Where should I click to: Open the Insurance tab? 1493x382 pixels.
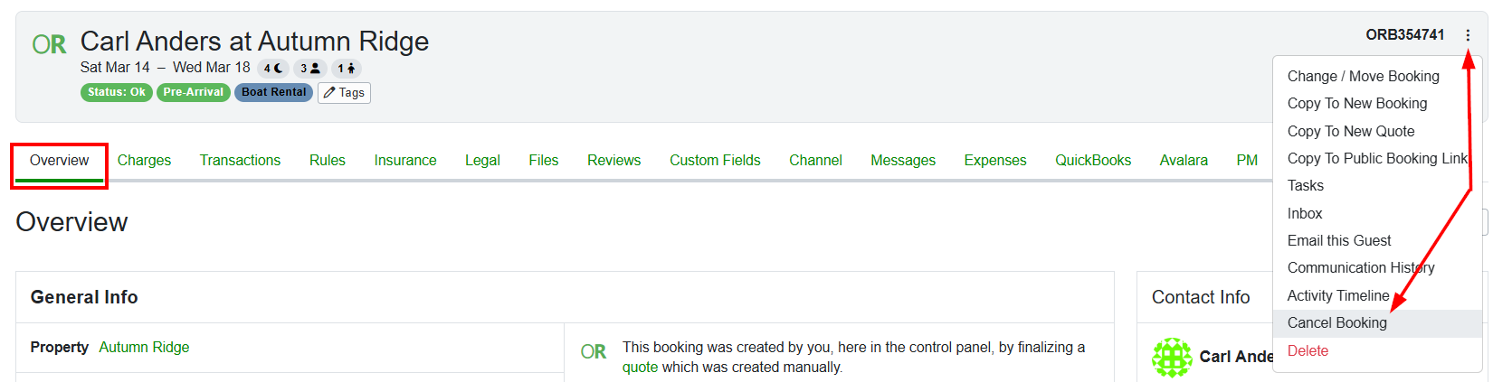click(405, 161)
